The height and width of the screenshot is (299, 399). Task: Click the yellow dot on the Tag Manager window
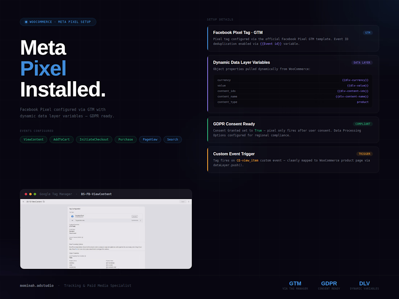(x=30, y=194)
